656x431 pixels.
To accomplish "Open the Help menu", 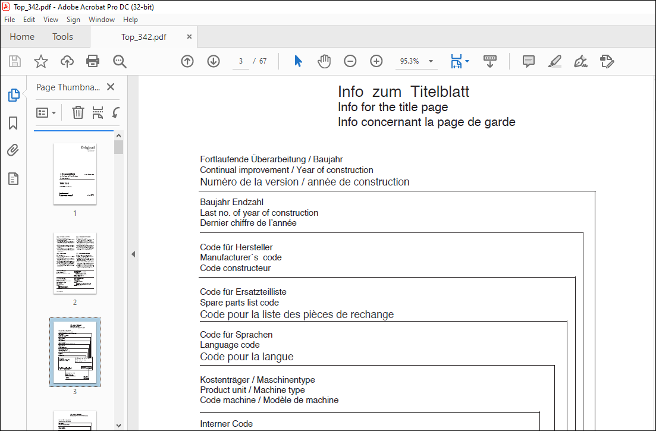I will [x=130, y=20].
